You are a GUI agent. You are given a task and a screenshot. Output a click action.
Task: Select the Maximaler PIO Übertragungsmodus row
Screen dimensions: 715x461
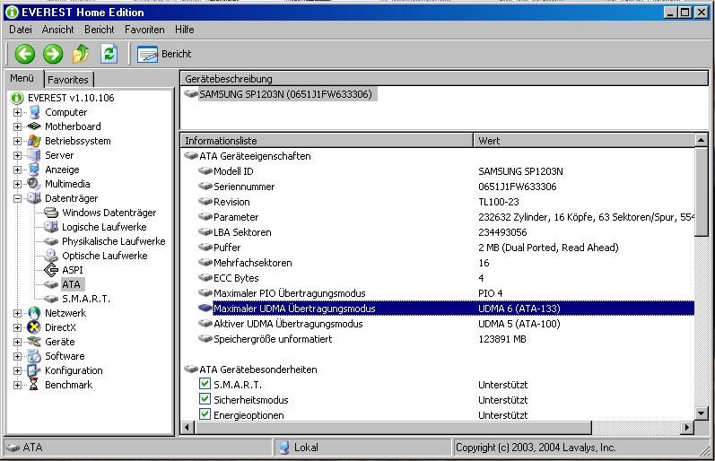coord(438,293)
